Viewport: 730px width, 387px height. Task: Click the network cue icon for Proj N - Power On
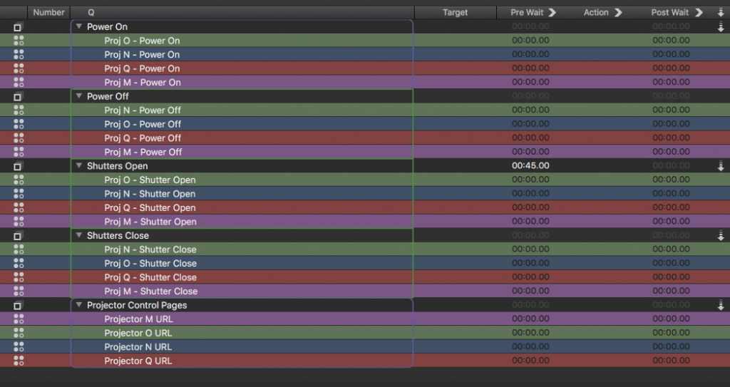pos(19,54)
